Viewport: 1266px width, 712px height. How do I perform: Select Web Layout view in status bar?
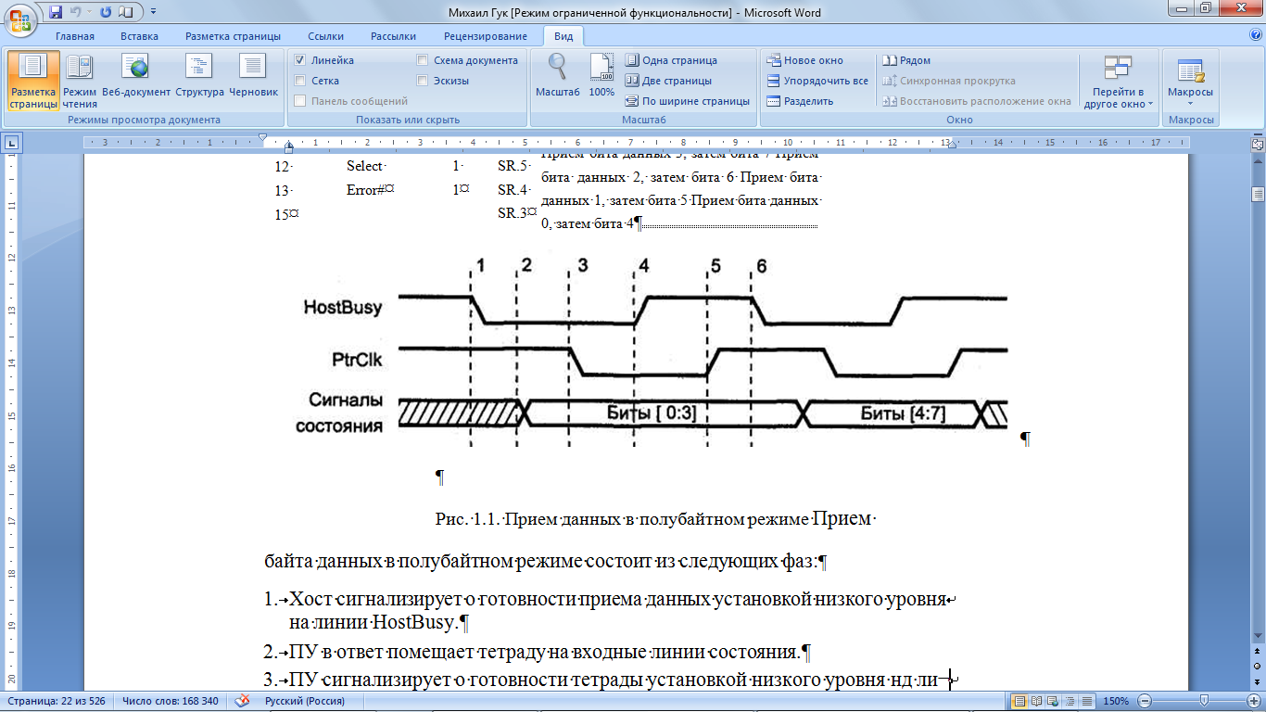[1054, 701]
